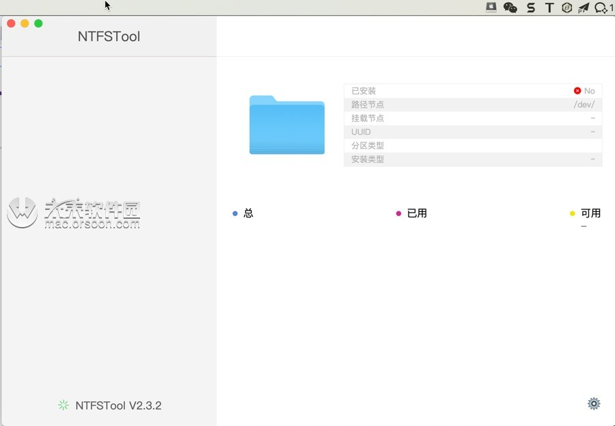Click the 可用 available label
615x426 pixels.
[590, 213]
